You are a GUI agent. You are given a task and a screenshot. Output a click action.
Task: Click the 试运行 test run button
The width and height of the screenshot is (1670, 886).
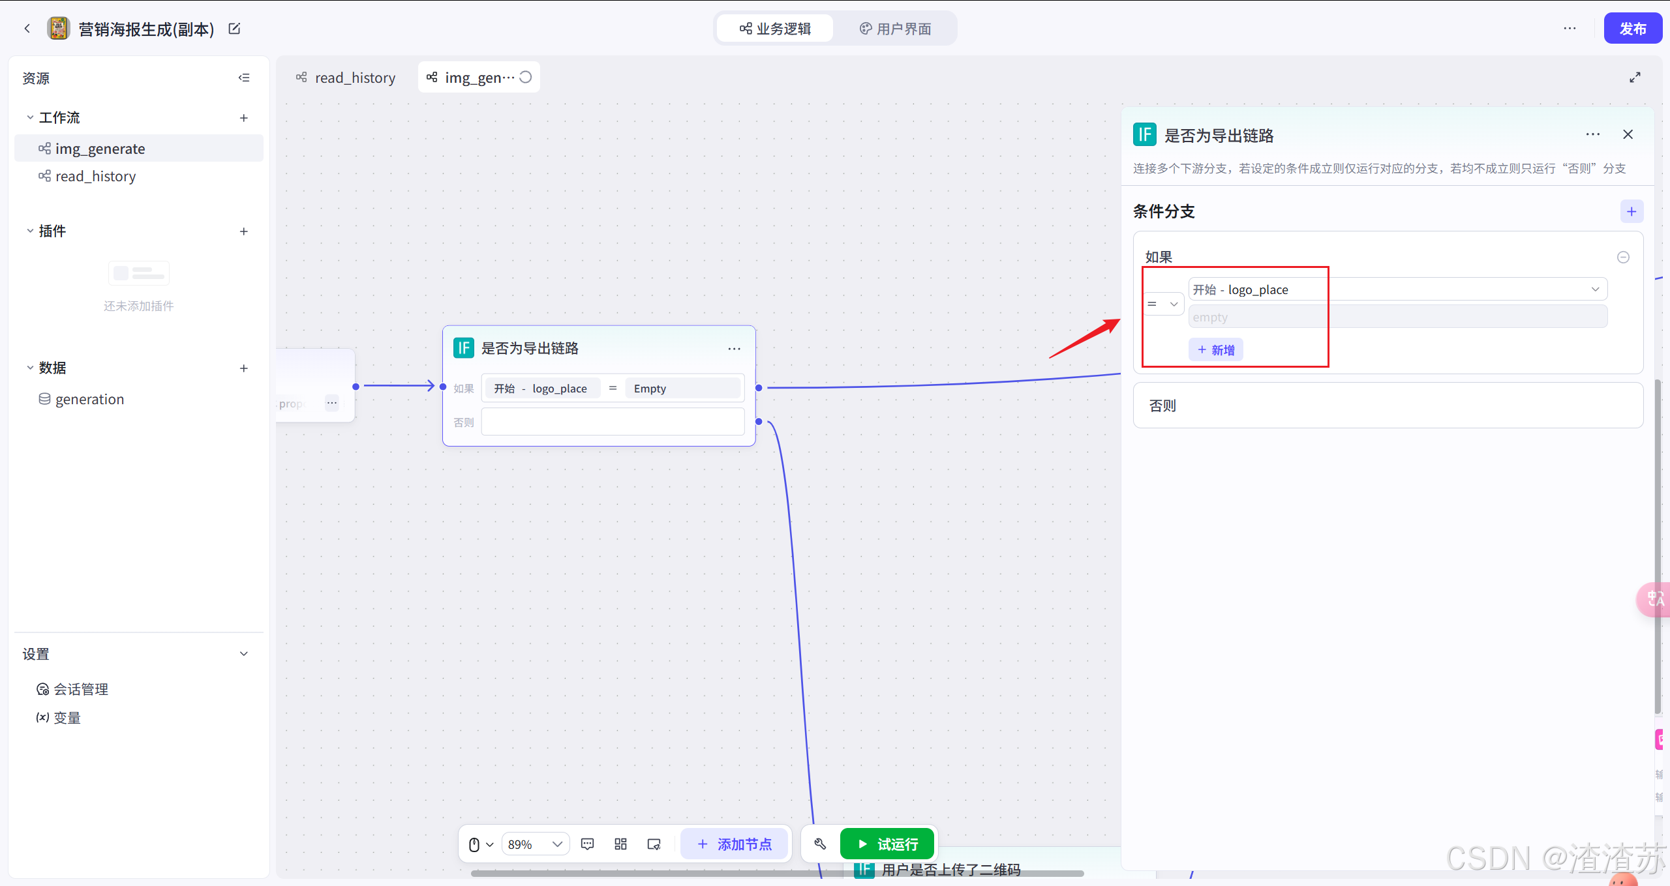click(887, 844)
